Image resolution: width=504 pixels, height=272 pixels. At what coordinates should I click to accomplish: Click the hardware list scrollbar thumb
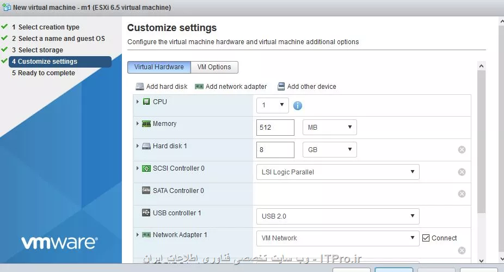[x=481, y=142]
